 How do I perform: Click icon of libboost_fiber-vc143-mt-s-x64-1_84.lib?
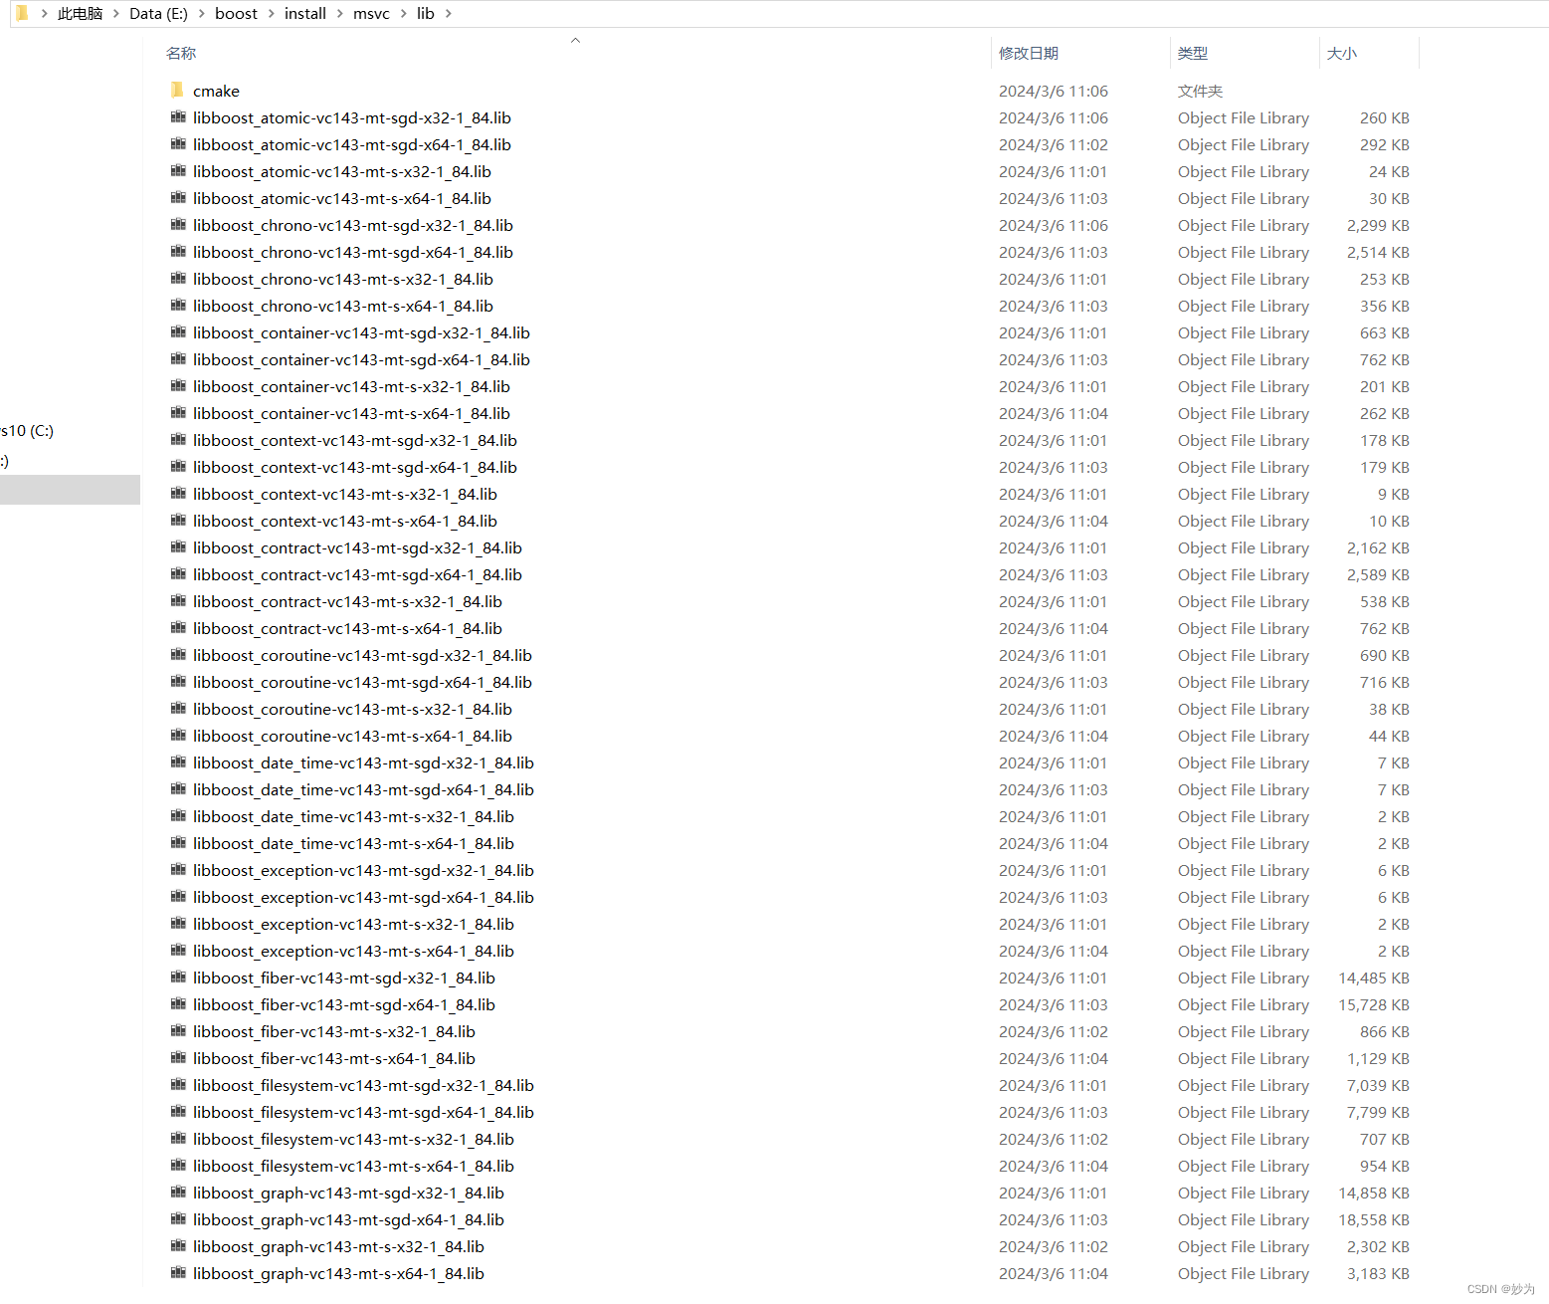178,1057
